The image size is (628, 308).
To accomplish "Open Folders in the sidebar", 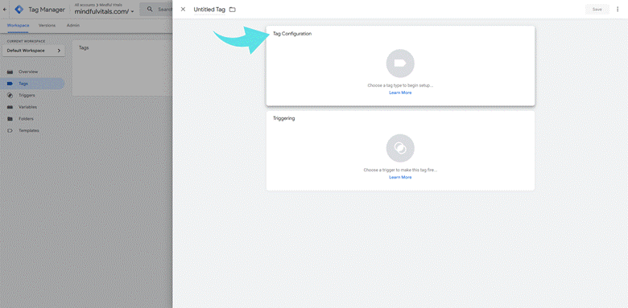I will [26, 119].
